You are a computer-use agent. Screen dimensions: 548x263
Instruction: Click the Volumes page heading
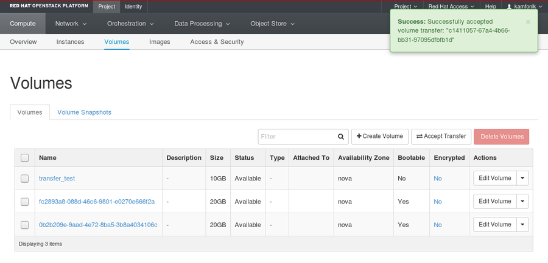tap(41, 83)
